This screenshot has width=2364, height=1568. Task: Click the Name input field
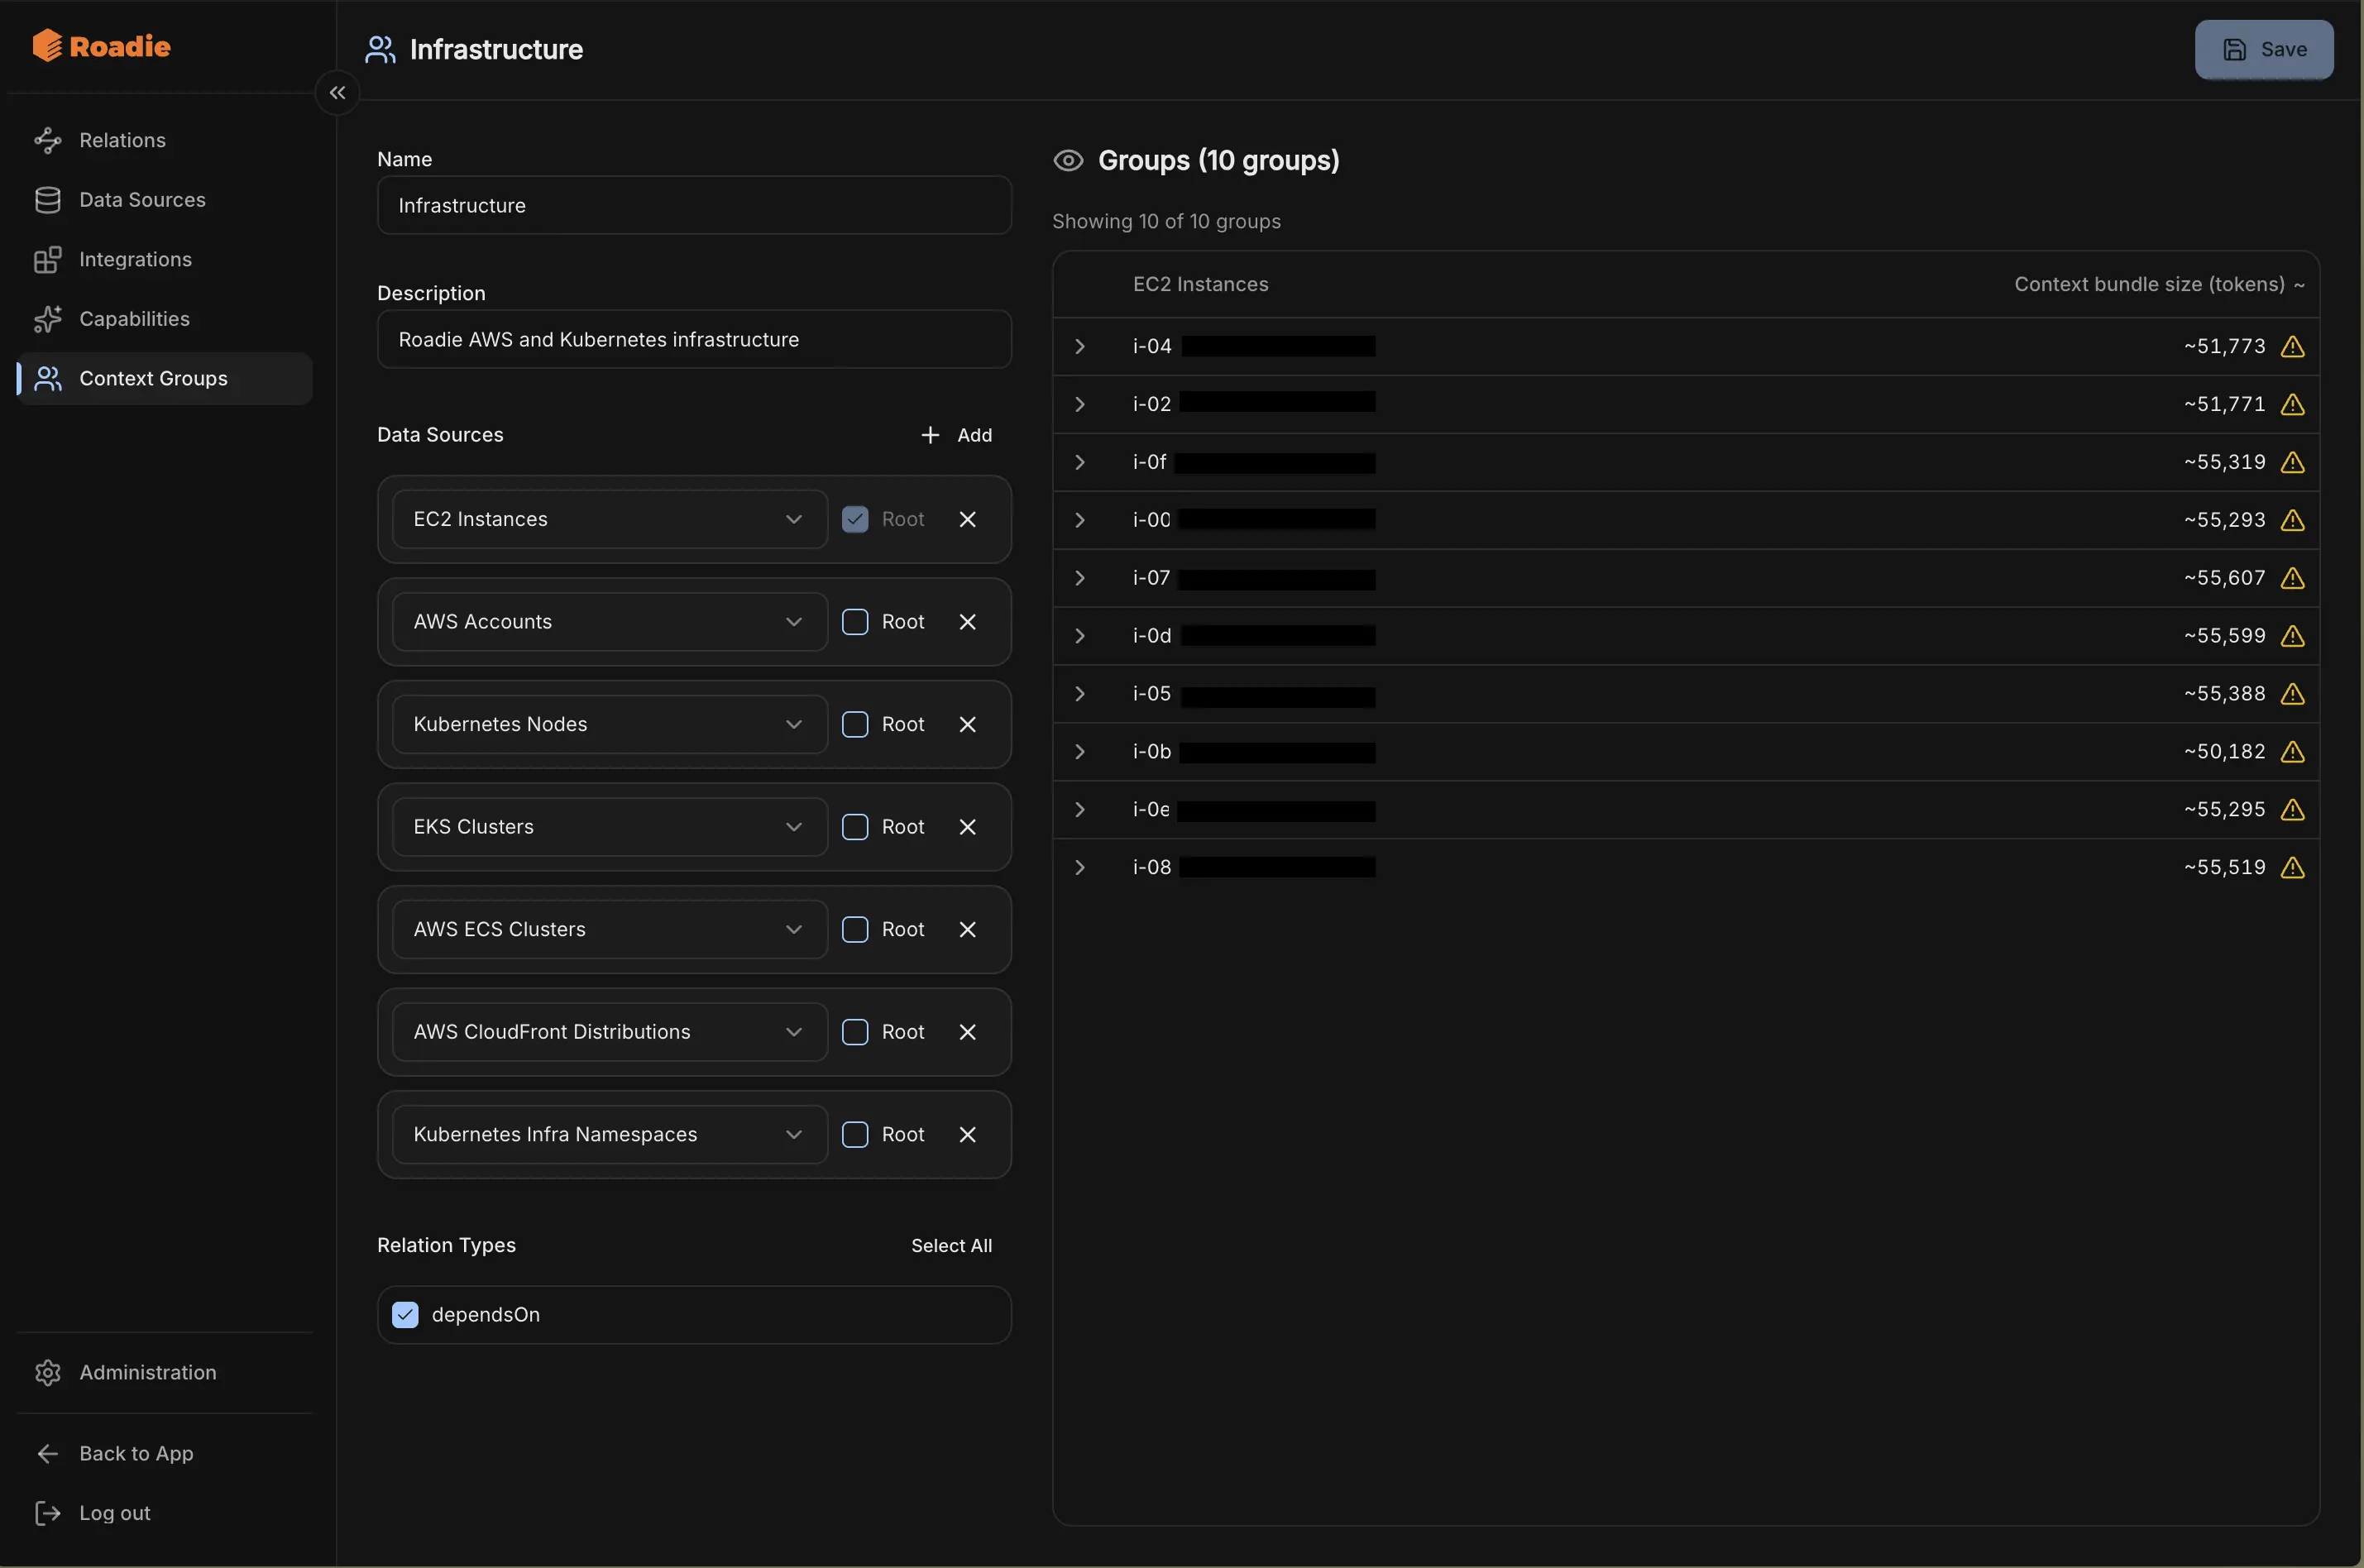[694, 205]
